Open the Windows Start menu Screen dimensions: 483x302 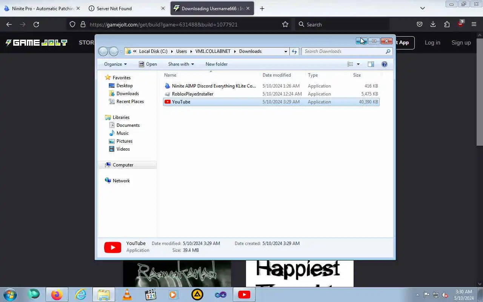10,294
